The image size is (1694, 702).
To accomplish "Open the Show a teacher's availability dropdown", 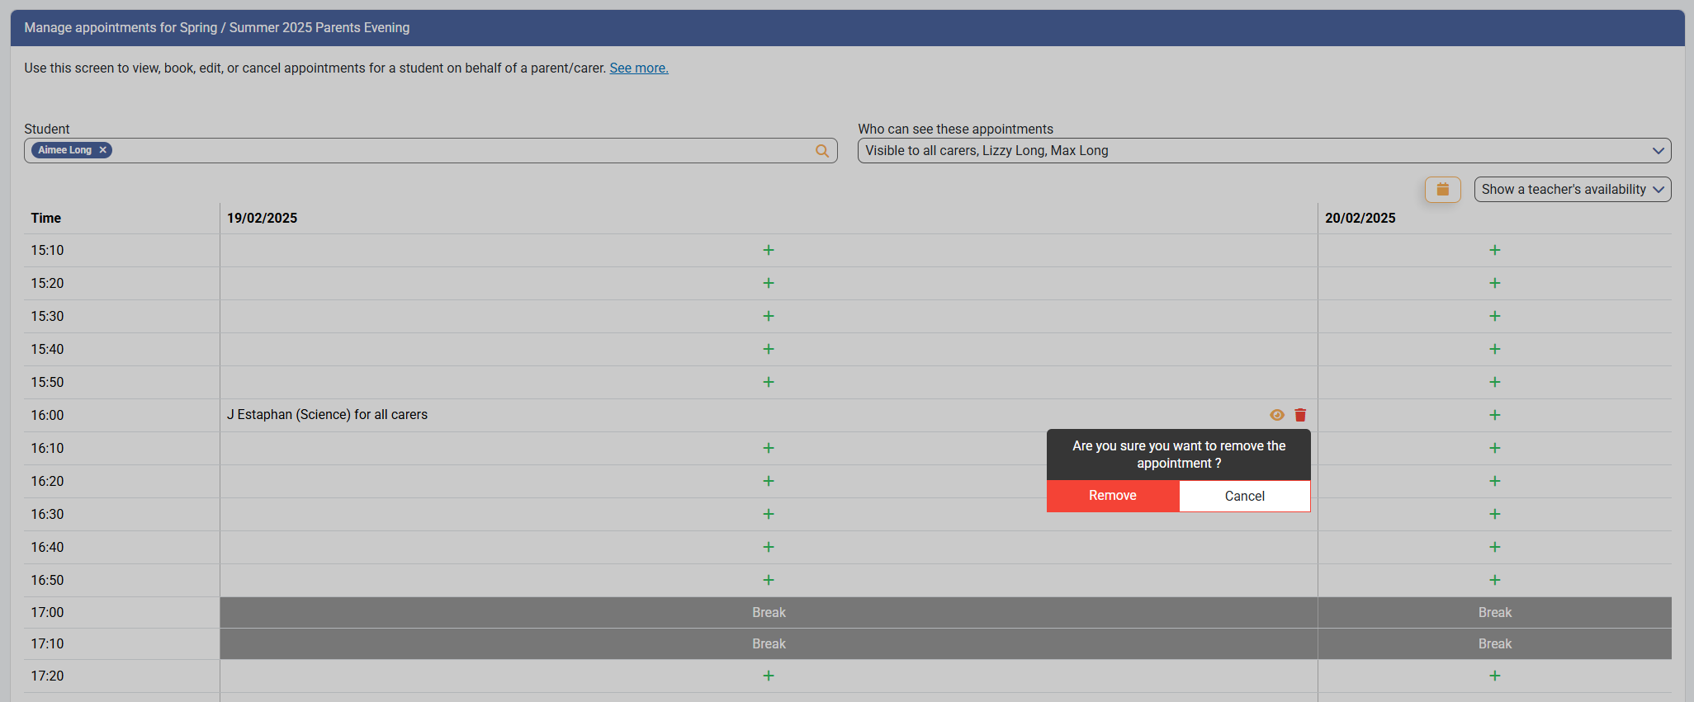I will pos(1572,190).
